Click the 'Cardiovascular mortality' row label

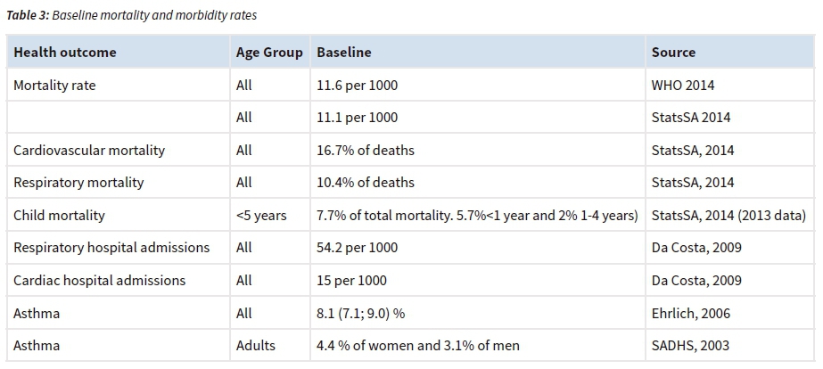click(89, 151)
